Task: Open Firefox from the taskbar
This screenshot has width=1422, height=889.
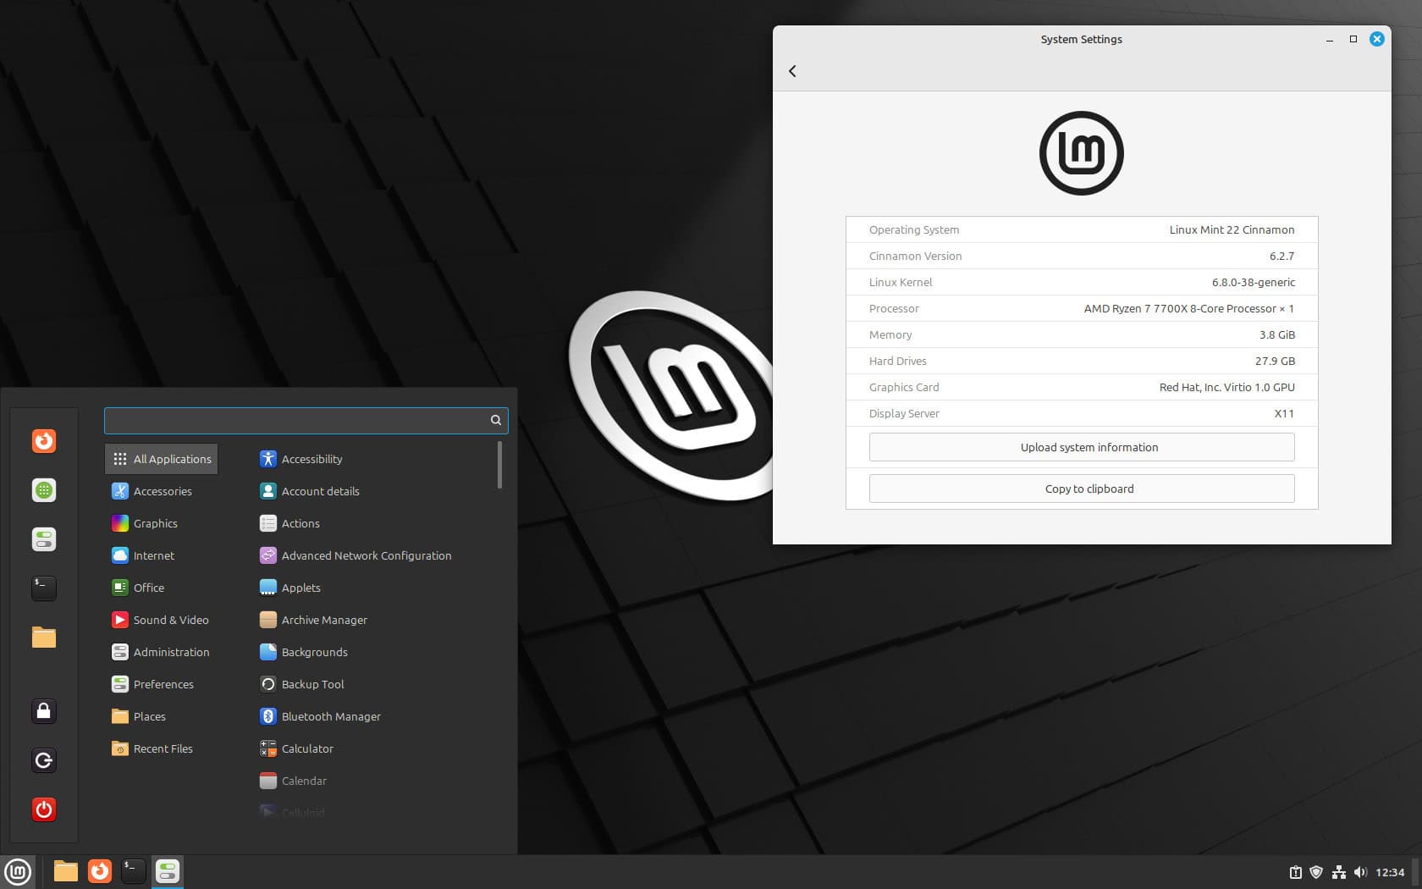Action: pyautogui.click(x=99, y=871)
